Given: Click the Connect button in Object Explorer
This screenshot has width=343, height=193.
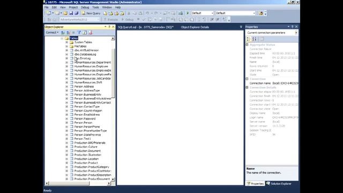Looking at the screenshot, I should 52,32.
